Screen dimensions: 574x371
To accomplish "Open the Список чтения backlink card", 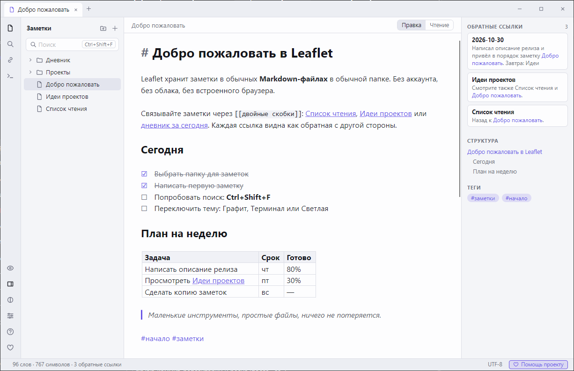I will [517, 116].
